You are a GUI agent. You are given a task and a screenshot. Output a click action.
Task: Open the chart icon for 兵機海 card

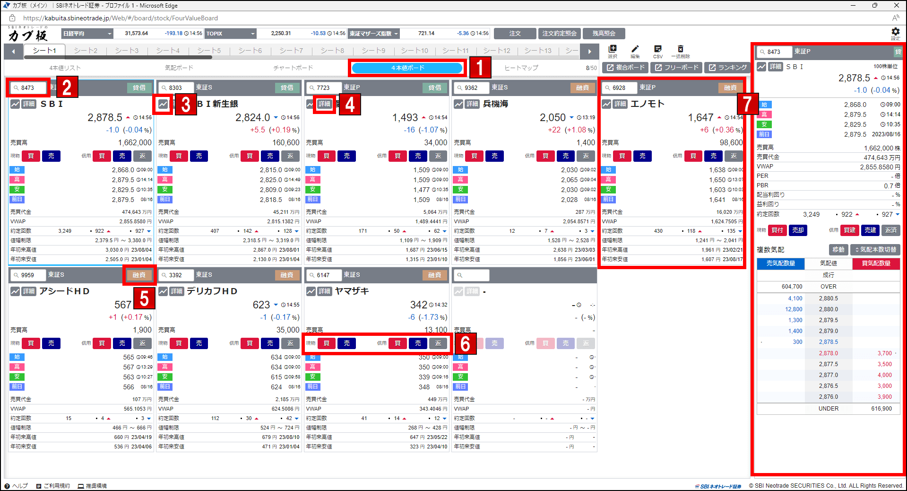458,104
